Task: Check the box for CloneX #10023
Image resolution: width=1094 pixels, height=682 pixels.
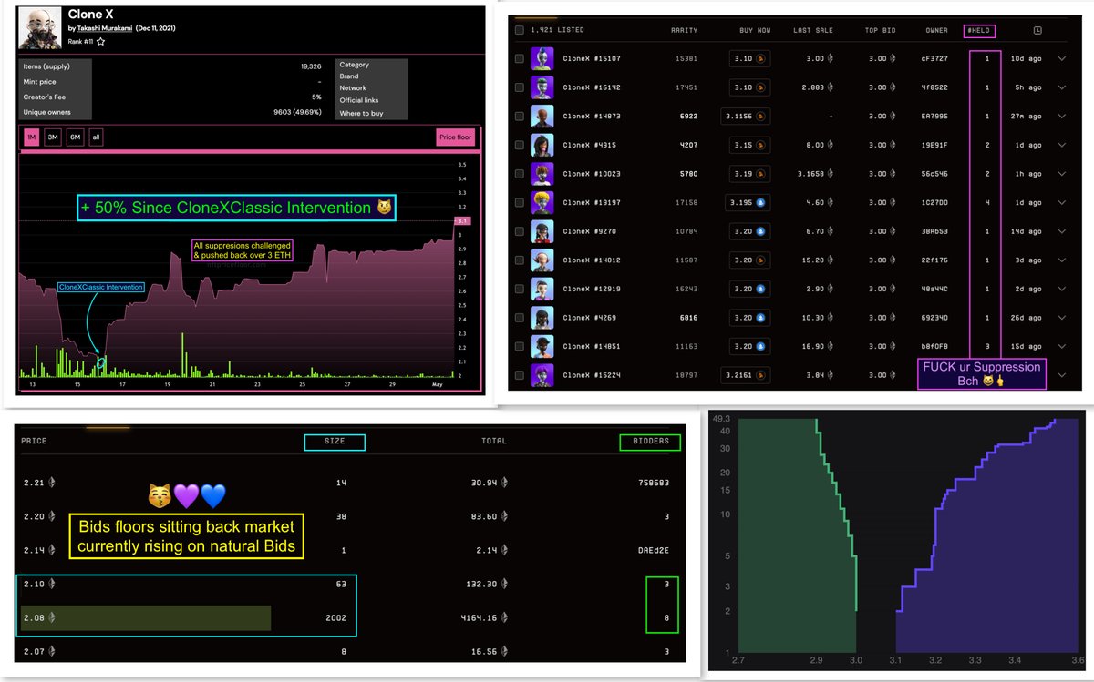Action: (x=519, y=174)
